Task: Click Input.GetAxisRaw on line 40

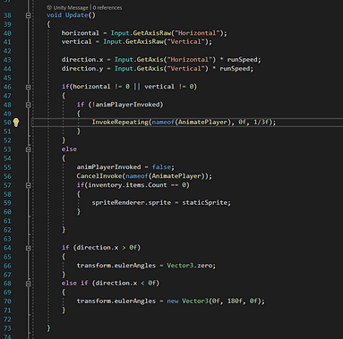Action: click(141, 33)
